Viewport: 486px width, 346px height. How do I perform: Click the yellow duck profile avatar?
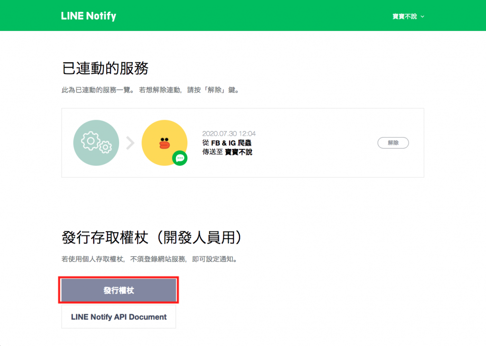(164, 142)
